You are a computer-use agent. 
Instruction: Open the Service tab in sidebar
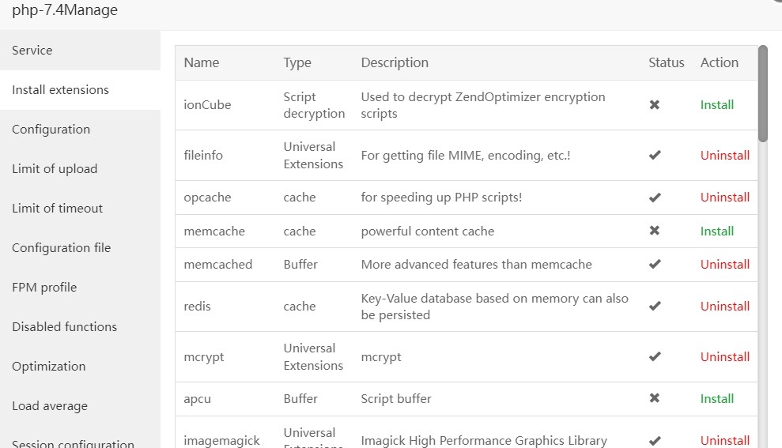coord(32,51)
